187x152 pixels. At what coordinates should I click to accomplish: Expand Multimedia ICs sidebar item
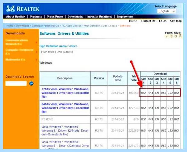pyautogui.click(x=15, y=59)
